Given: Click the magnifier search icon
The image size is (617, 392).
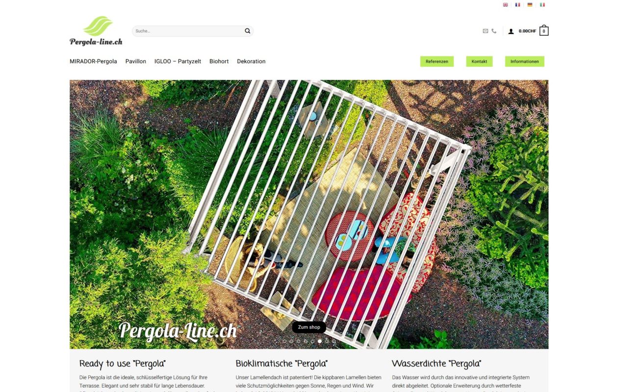Looking at the screenshot, I should point(247,31).
